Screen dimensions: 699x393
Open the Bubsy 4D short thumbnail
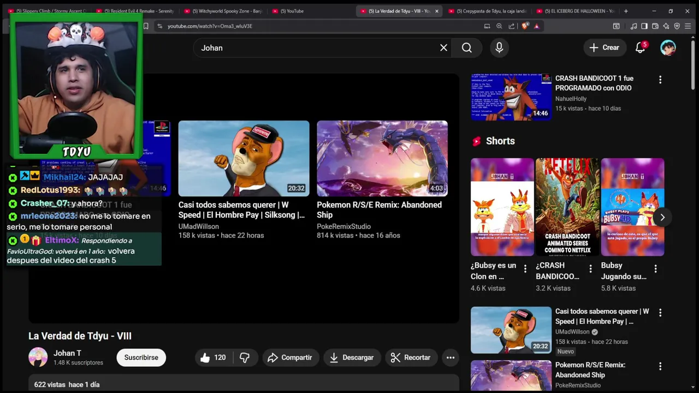[632, 207]
